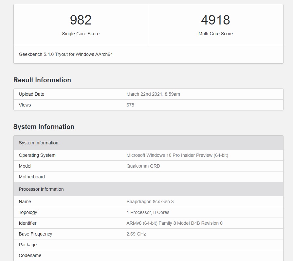Click the 1 Processor, 8 Cores topology value

(x=148, y=212)
